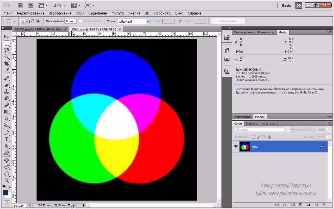Click the Растушевка input field
The height and width of the screenshot is (209, 334).
click(x=70, y=21)
